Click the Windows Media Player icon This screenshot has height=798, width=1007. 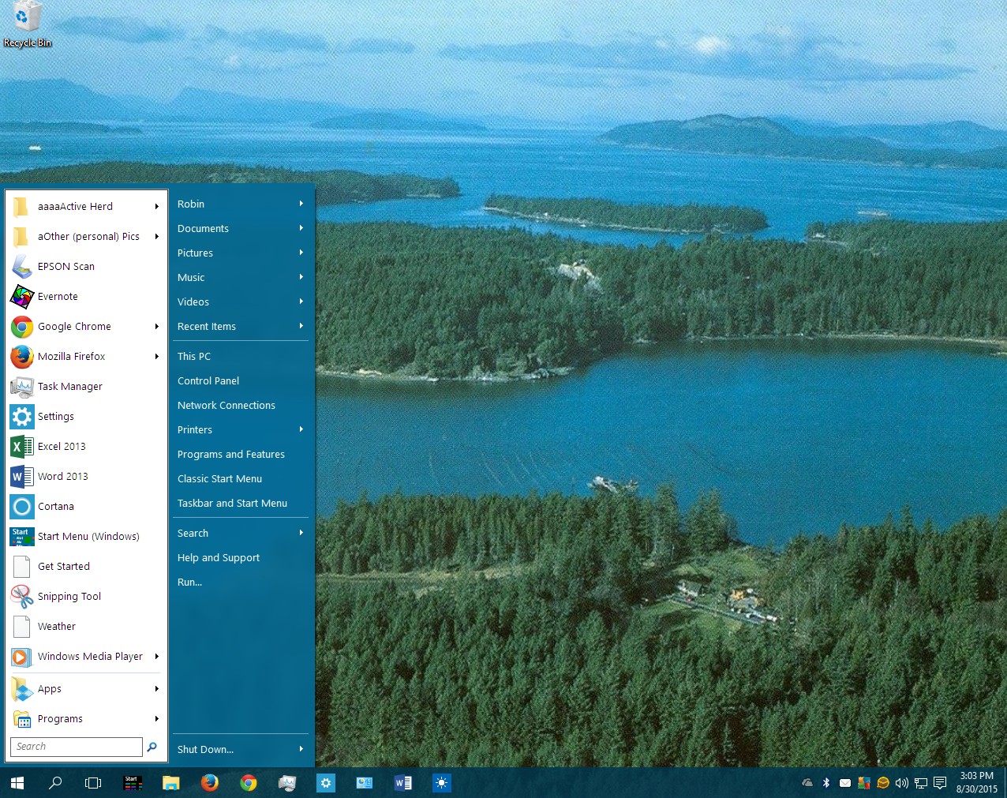pos(21,657)
